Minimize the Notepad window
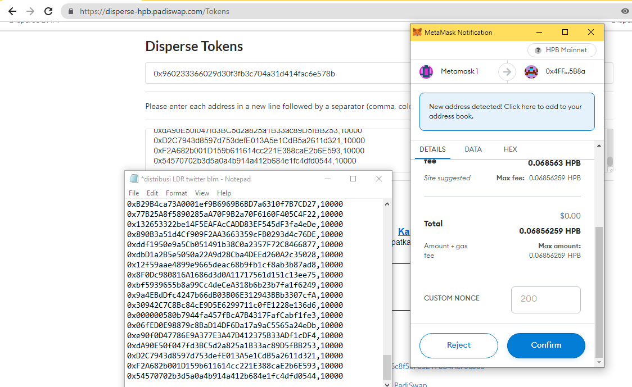632x387 pixels. tap(328, 179)
